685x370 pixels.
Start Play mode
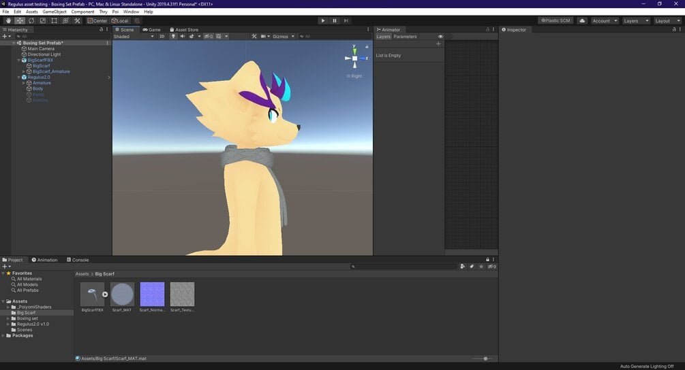click(x=323, y=20)
